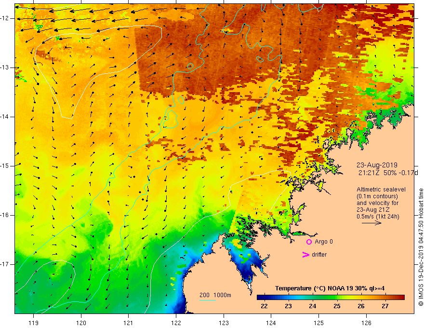The width and height of the screenshot is (424, 328).
Task: Click the longitude axis label 123
Action: [x=224, y=323]
